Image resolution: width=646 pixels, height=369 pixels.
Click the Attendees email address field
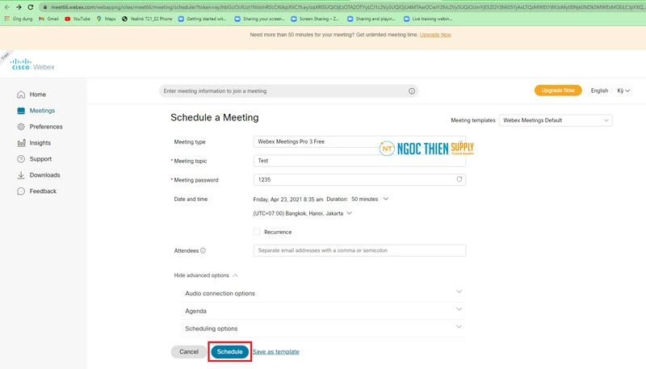(x=359, y=250)
